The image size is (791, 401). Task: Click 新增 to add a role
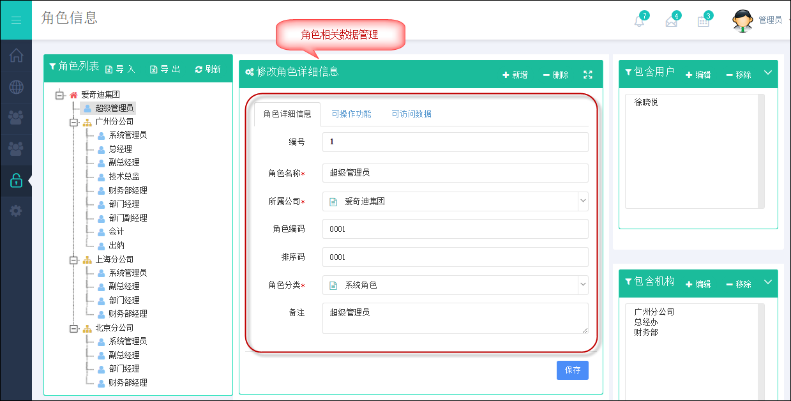[x=515, y=75]
